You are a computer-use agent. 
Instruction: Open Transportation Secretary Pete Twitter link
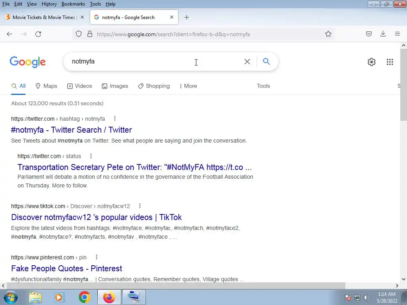pyautogui.click(x=134, y=167)
